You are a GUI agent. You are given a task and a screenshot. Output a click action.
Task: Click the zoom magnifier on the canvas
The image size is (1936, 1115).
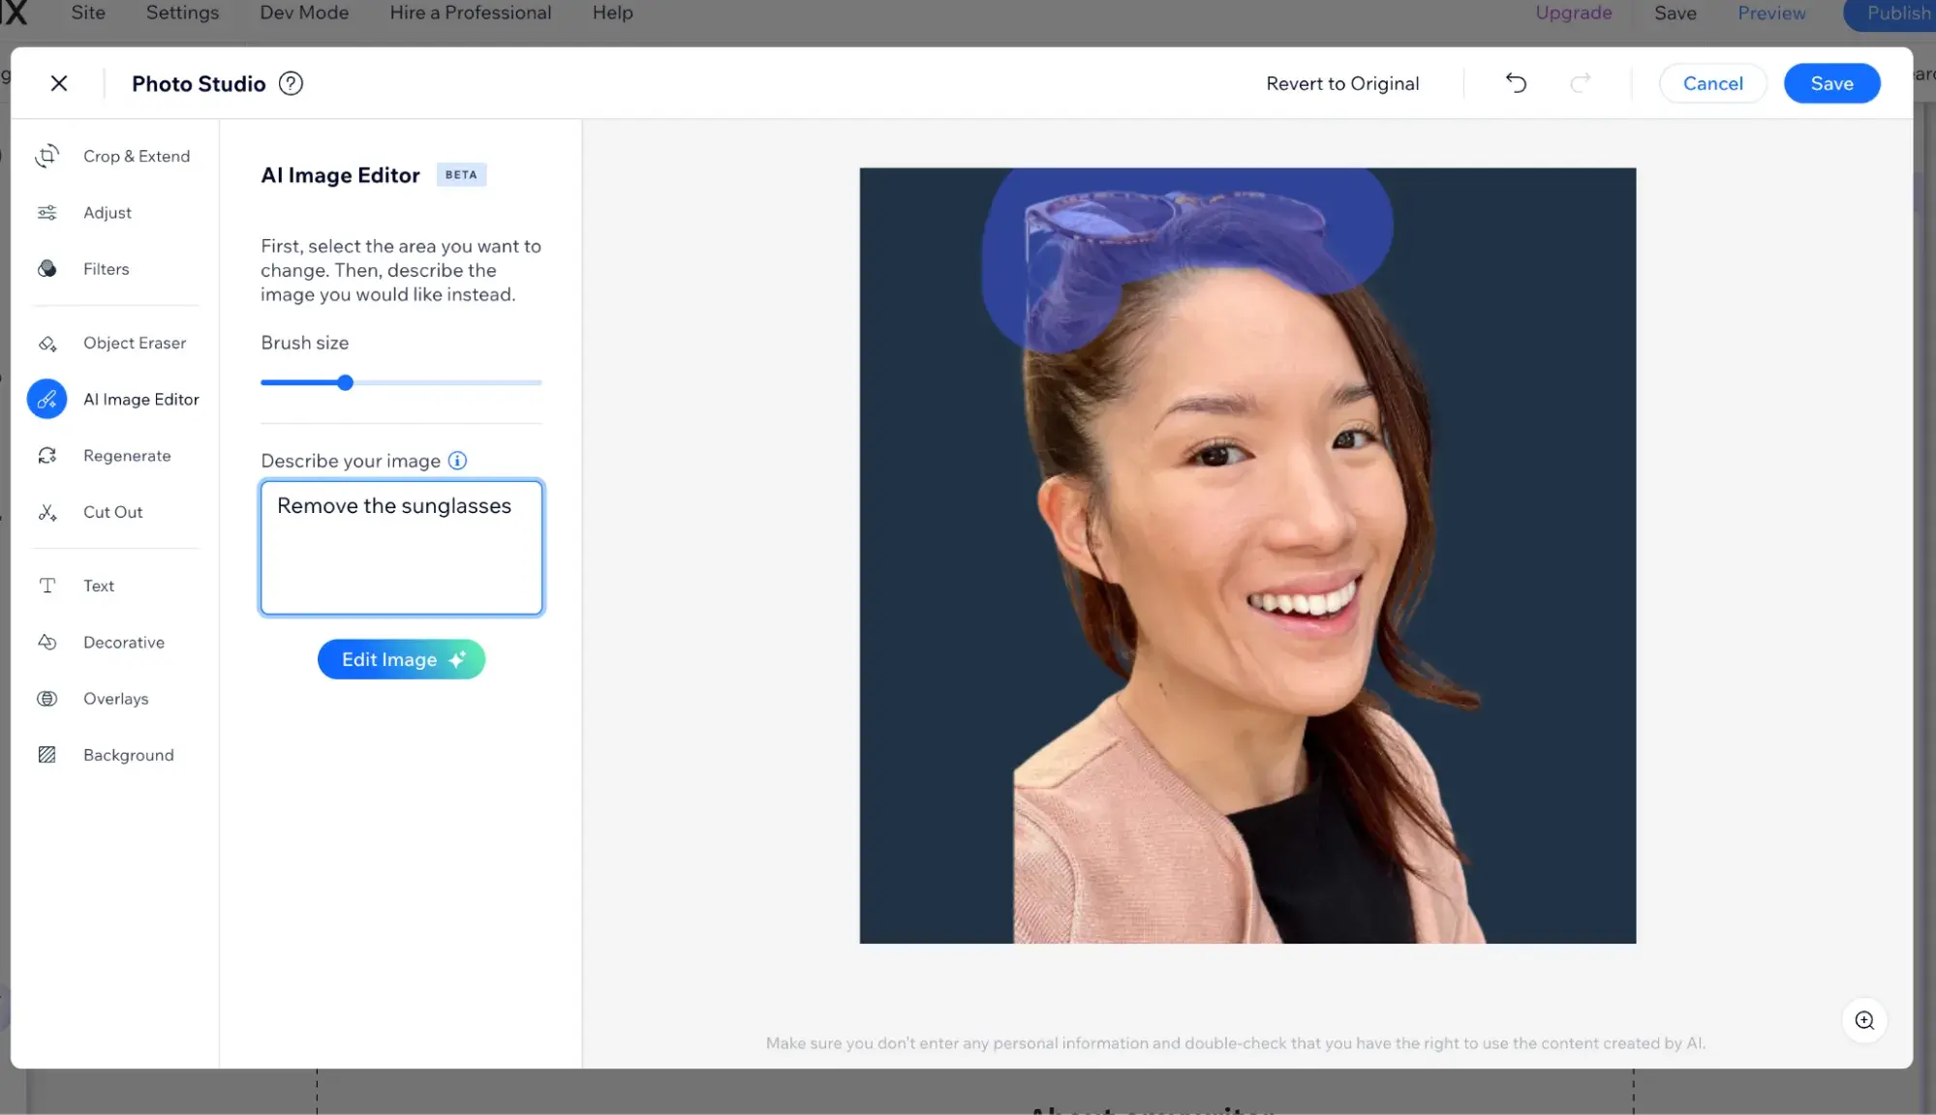(1864, 1020)
